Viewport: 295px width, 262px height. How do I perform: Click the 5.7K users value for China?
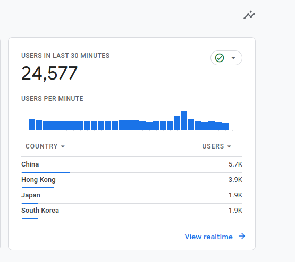tap(235, 164)
